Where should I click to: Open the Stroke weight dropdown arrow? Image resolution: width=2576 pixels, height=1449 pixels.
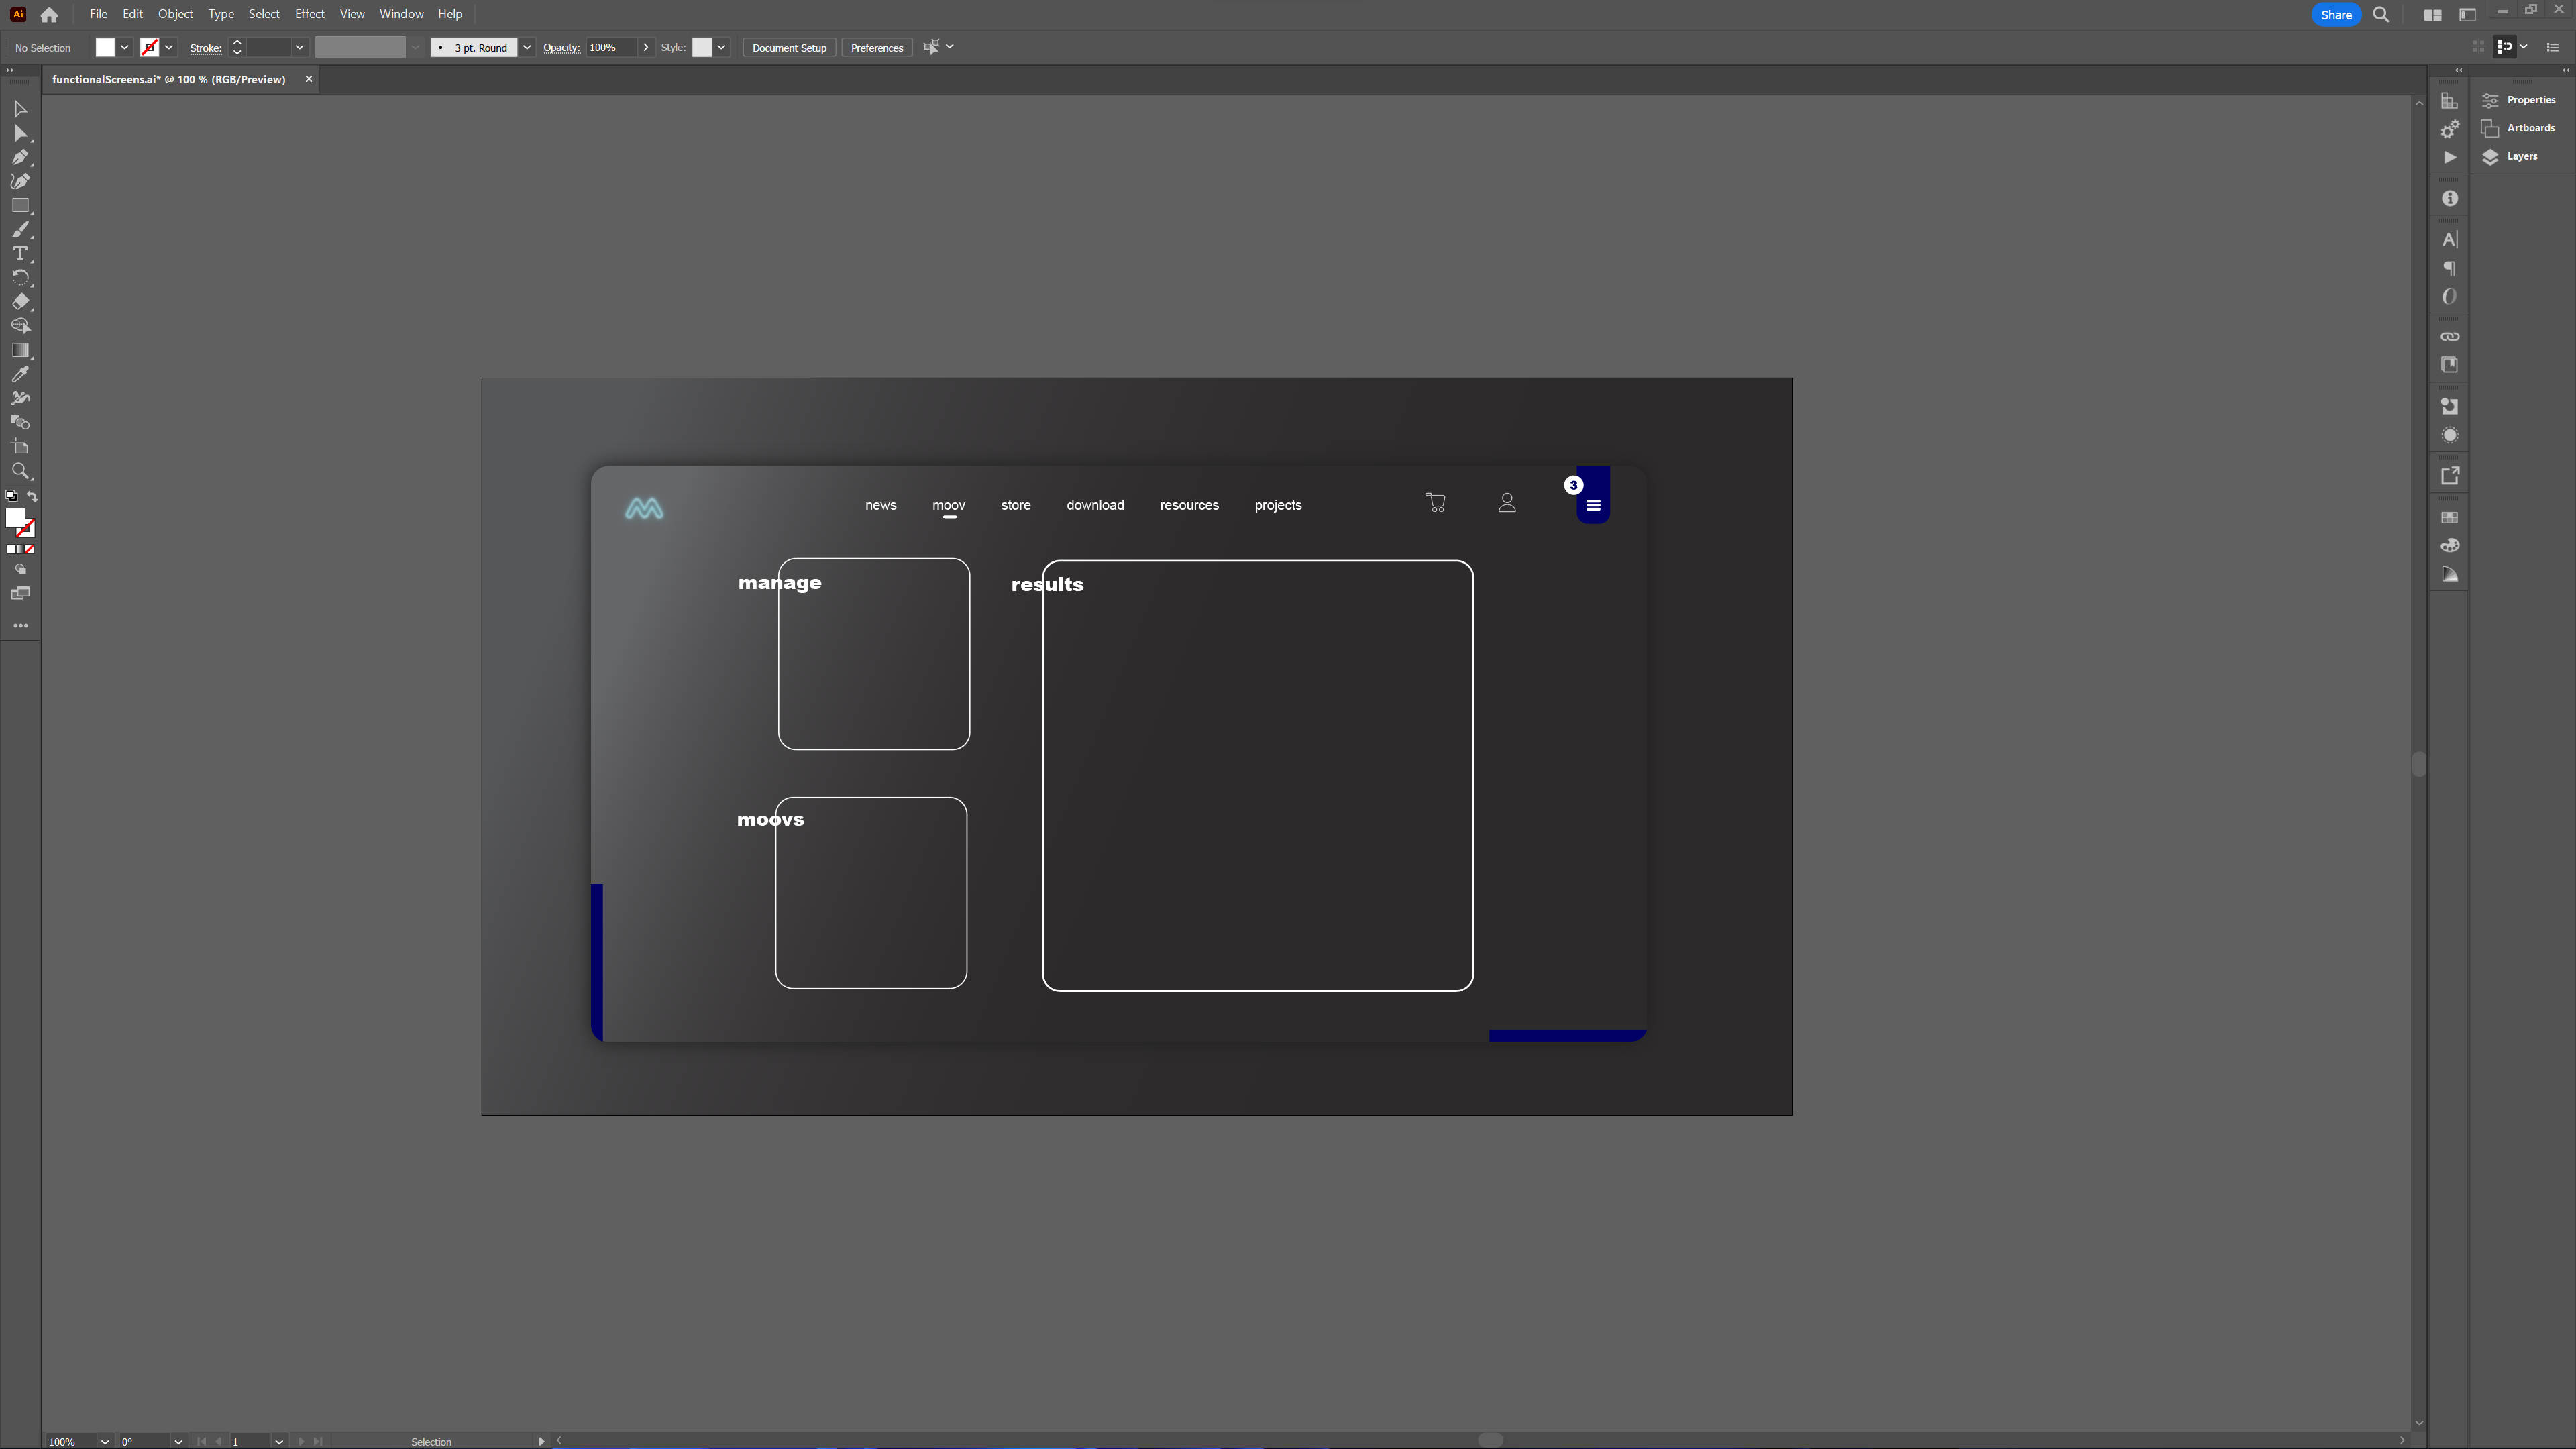[299, 47]
